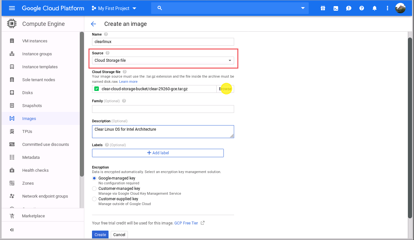The image size is (414, 240).
Task: Click the sidebar vertical scrollbar
Action: click(82, 104)
